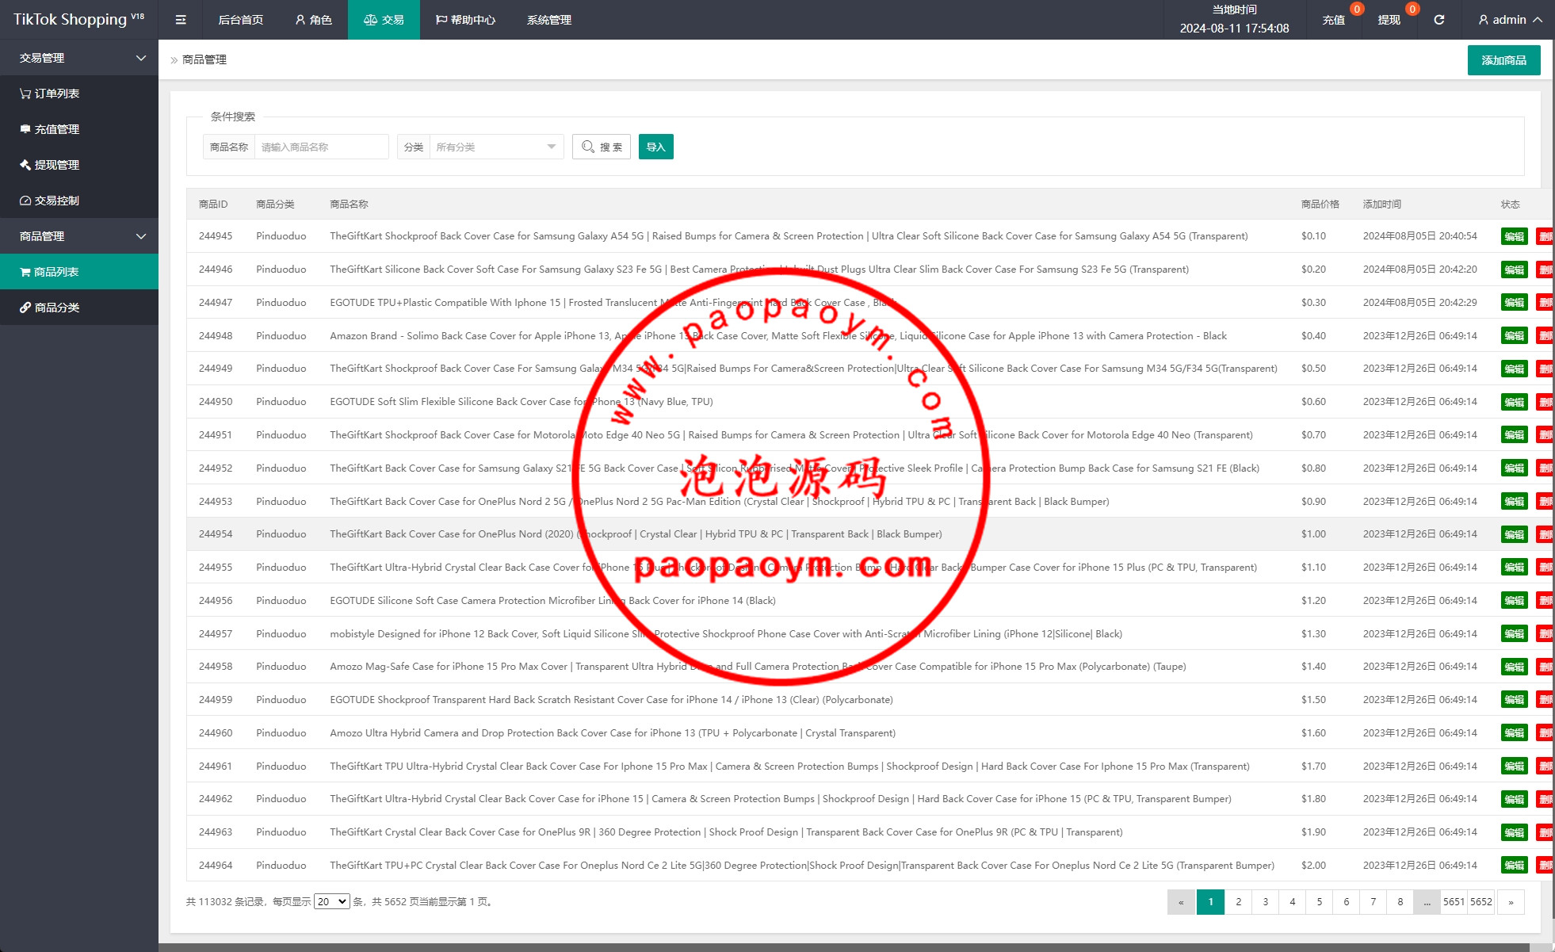Screen dimensions: 1555x952
Task: Open 帮助中心 menu
Action: (x=465, y=20)
